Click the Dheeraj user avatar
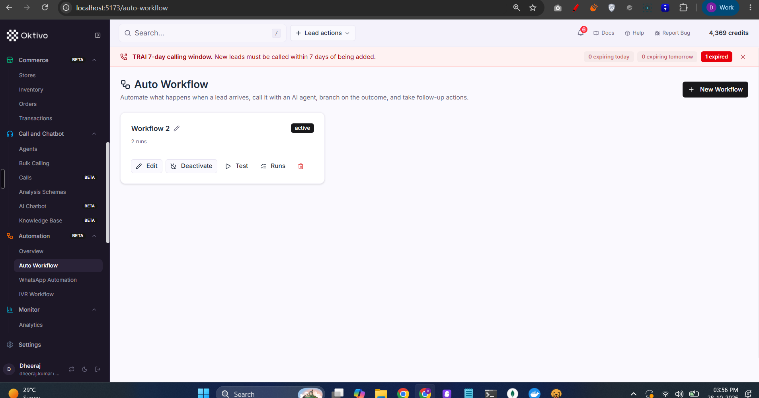759x398 pixels. (x=9, y=369)
